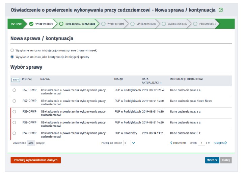Viewport: 244px width, 176px height.
Task: Go to the następna page
Action: 220,143
